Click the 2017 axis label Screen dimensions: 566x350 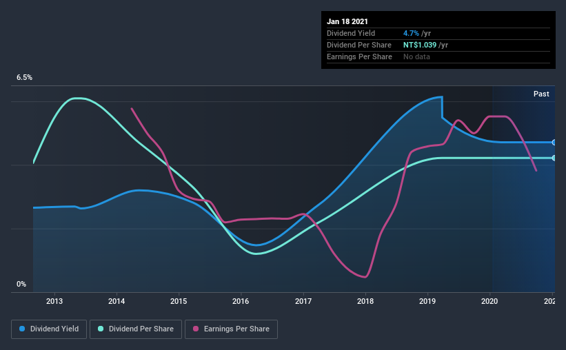pyautogui.click(x=303, y=301)
